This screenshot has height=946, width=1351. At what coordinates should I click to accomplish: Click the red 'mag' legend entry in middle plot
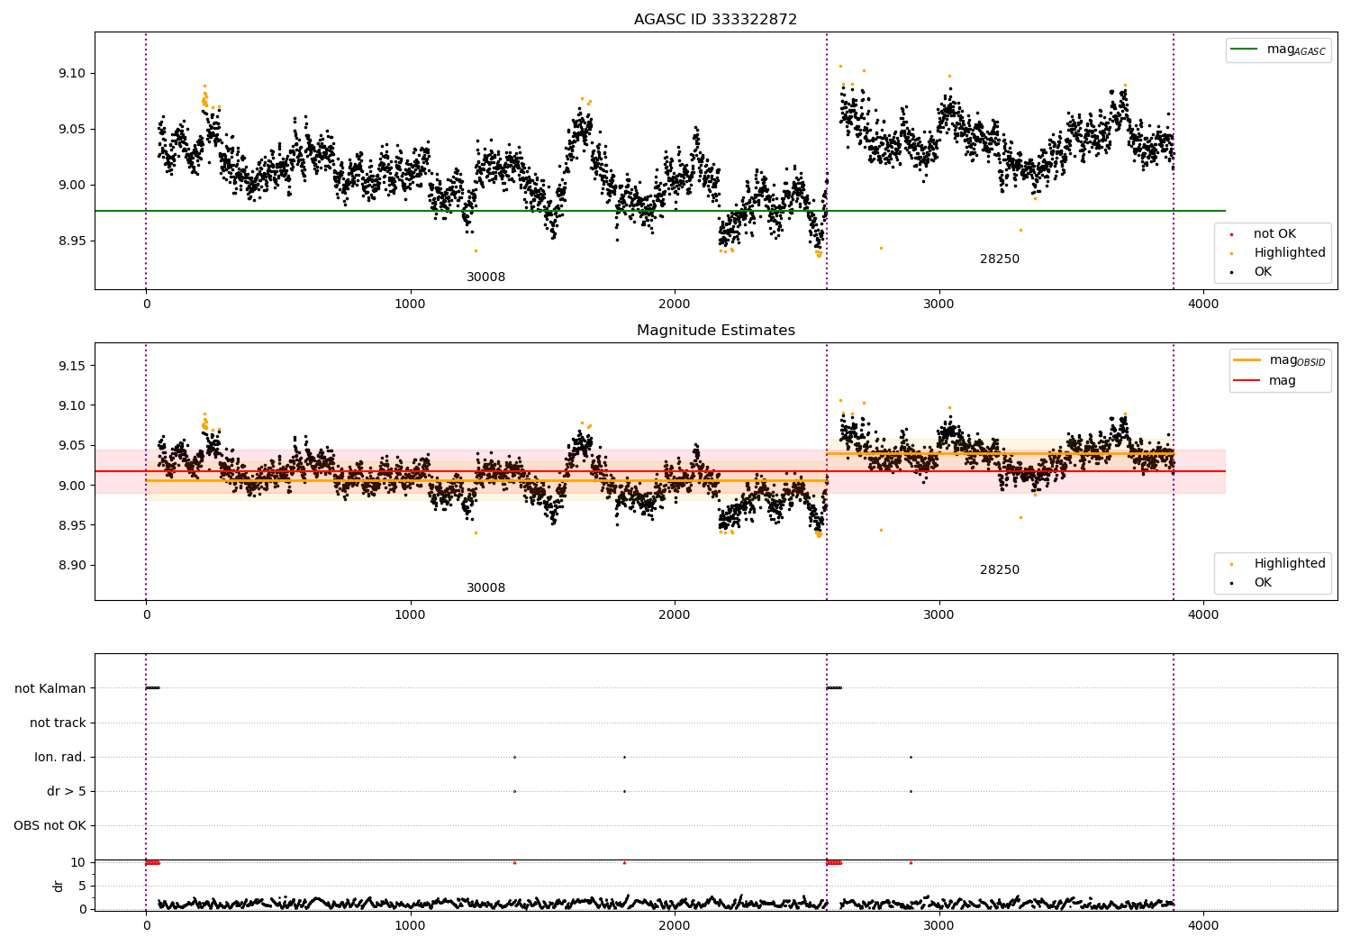click(x=1265, y=380)
